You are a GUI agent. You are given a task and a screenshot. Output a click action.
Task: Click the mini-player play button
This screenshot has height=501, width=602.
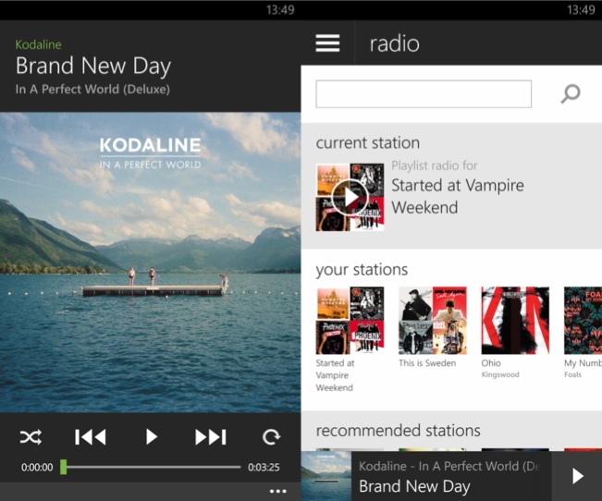click(x=577, y=476)
